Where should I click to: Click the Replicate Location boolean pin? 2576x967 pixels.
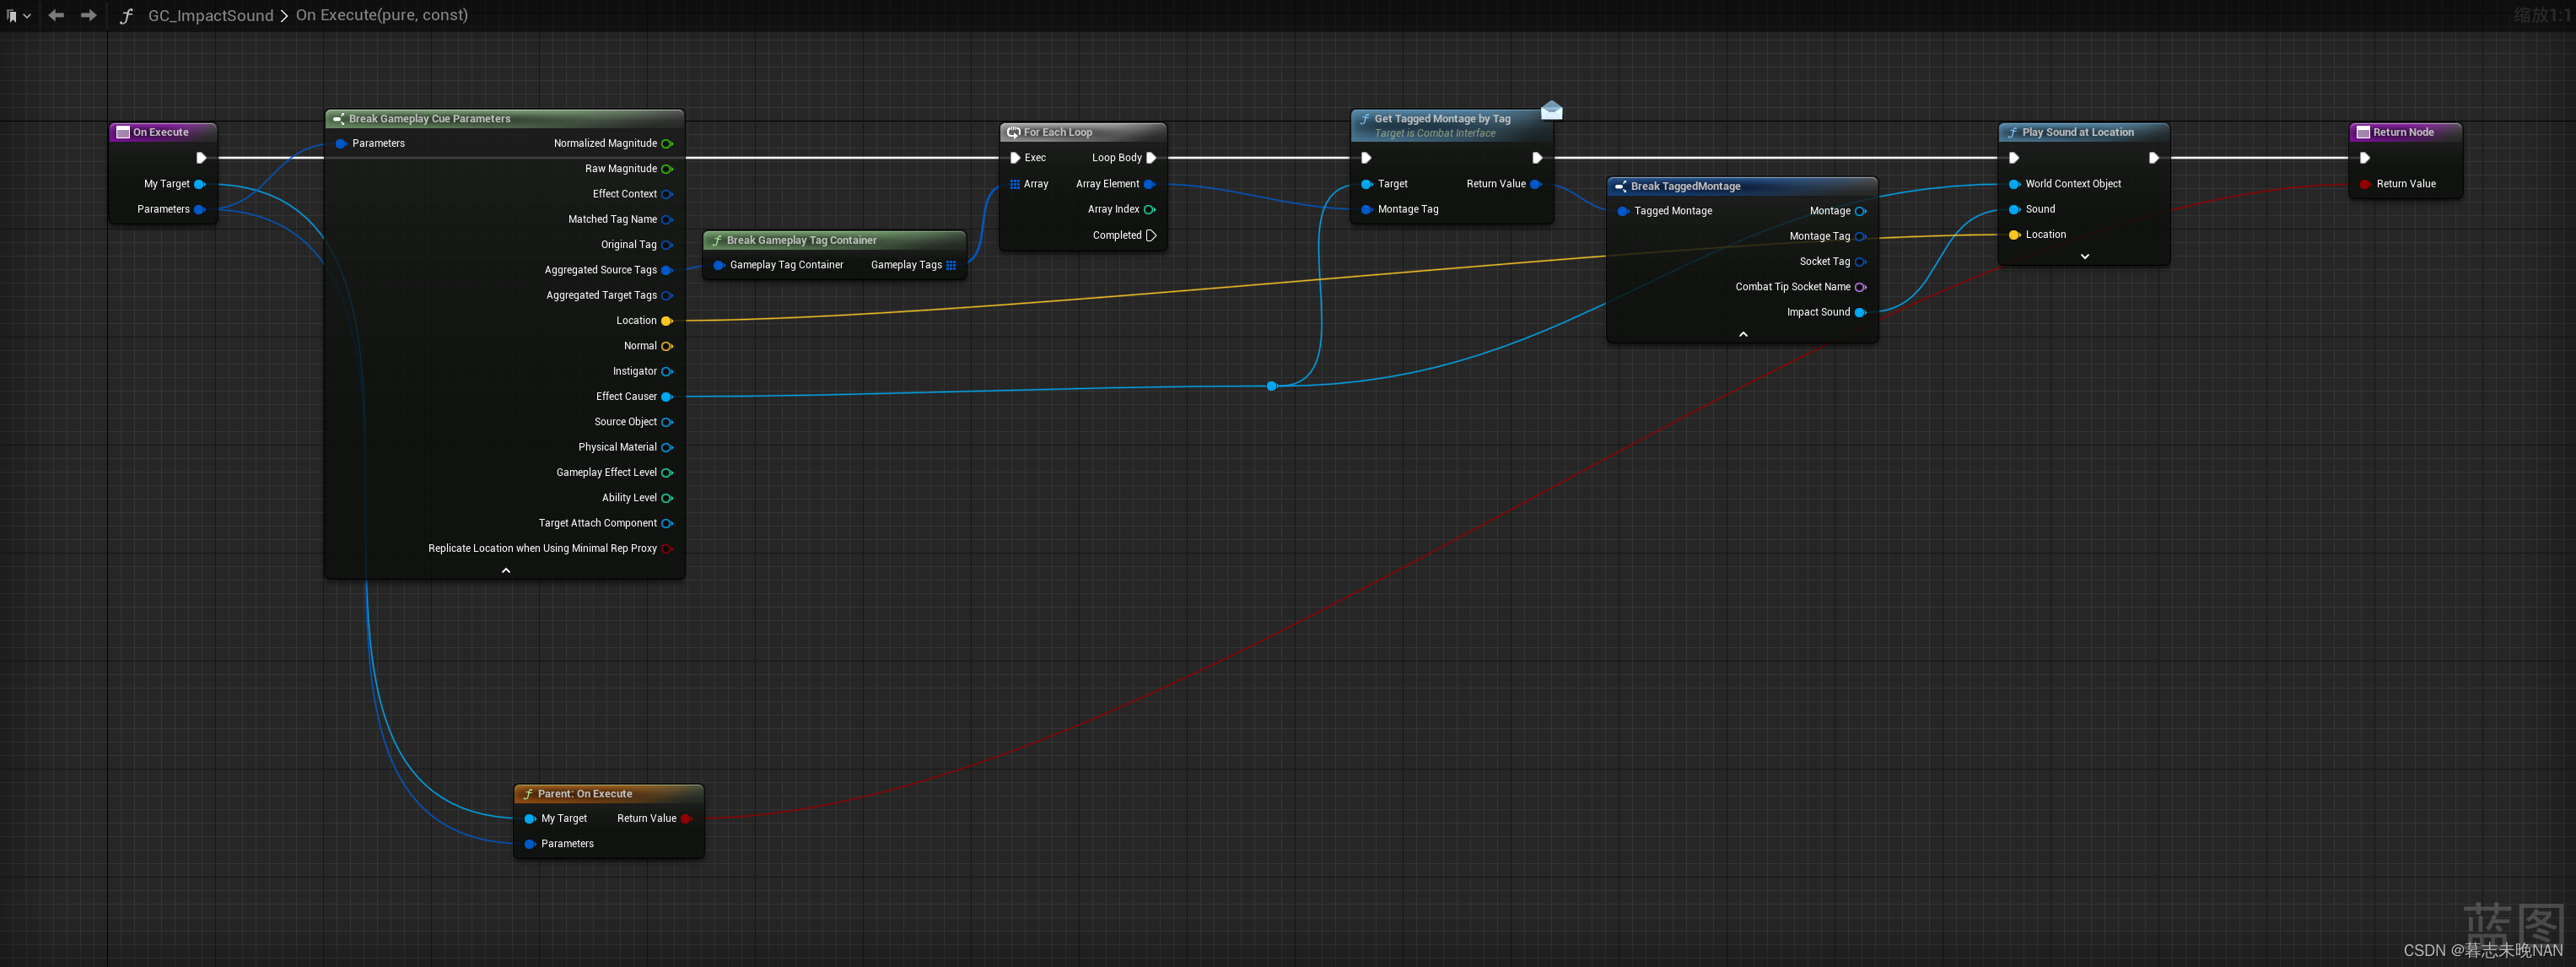pyautogui.click(x=667, y=548)
